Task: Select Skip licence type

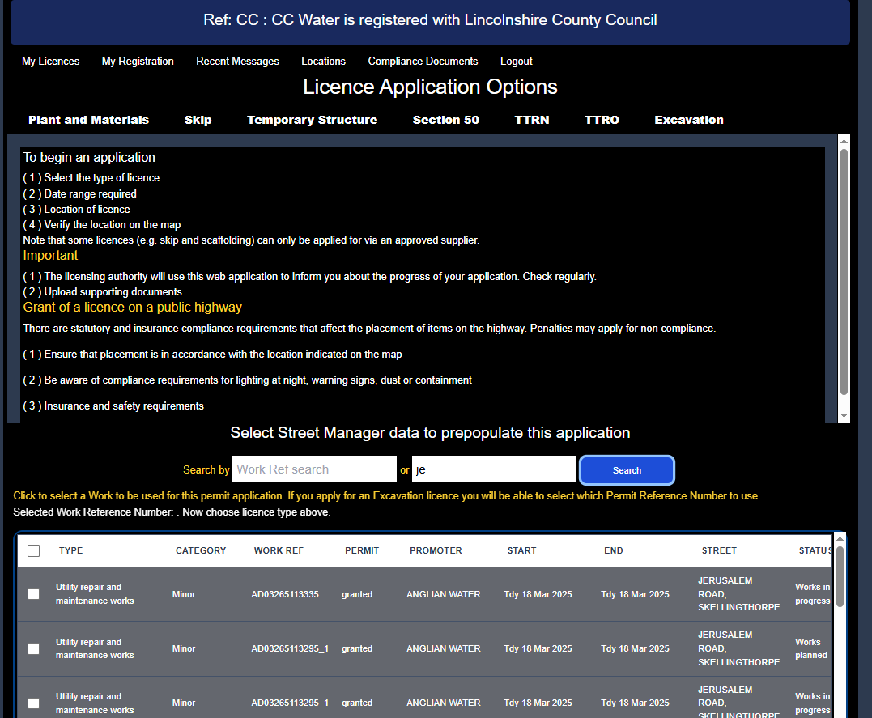Action: [x=198, y=120]
